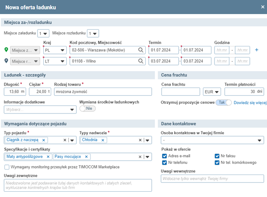The width and height of the screenshot is (267, 197).
Task: Click the loading end date field
Action: [196, 50]
